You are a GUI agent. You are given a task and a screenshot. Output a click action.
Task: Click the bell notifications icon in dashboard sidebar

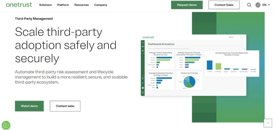(x=143, y=78)
